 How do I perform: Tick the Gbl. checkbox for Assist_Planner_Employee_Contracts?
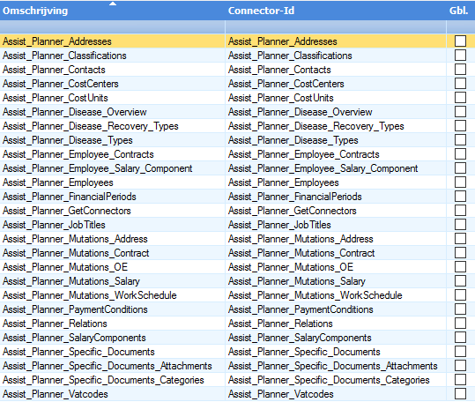click(x=460, y=154)
